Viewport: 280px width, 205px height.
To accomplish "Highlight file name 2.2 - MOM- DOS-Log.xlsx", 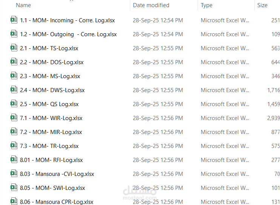I will [52, 62].
